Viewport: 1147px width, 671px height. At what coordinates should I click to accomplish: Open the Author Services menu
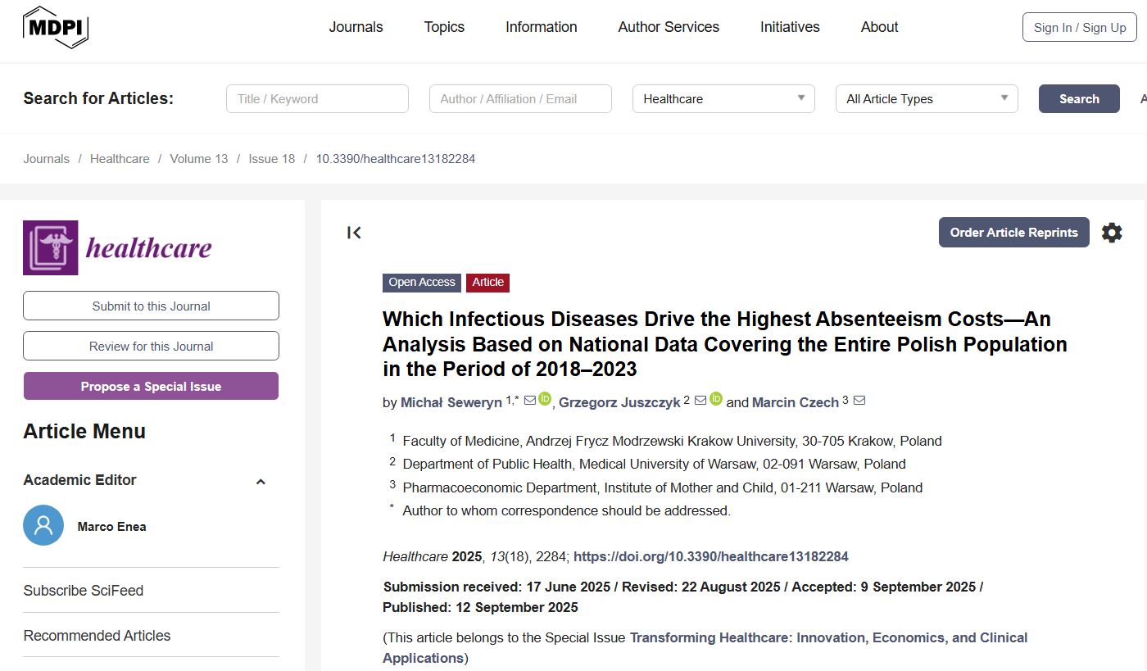tap(669, 27)
